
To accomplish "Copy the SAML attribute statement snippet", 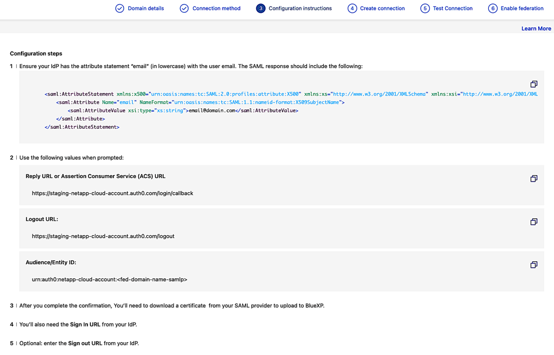I will [x=534, y=83].
